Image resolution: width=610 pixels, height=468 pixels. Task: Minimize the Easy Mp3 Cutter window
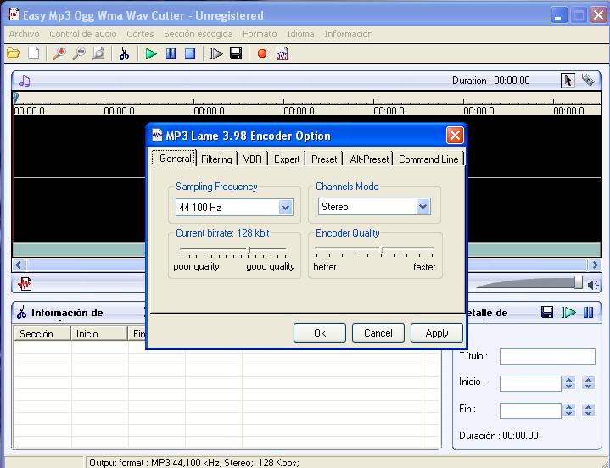point(558,15)
